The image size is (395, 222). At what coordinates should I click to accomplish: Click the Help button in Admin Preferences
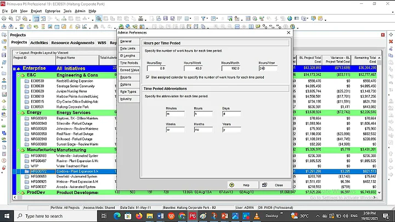(243, 185)
